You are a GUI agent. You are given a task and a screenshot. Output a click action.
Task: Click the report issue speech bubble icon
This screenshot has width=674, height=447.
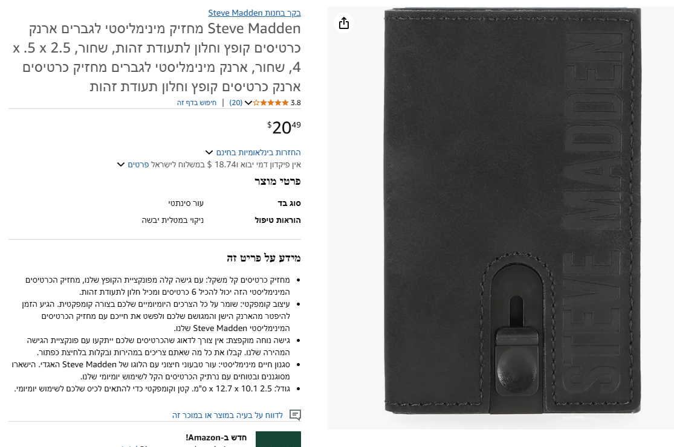pyautogui.click(x=295, y=415)
